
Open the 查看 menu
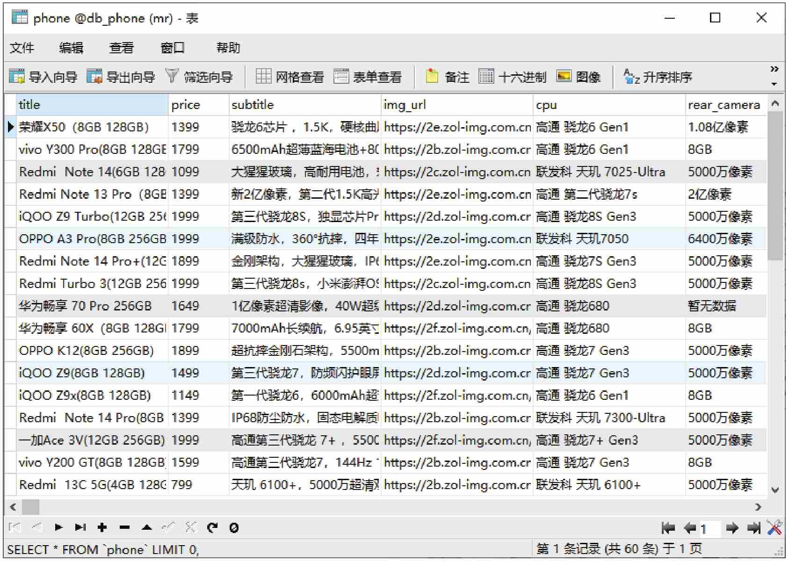click(x=121, y=48)
